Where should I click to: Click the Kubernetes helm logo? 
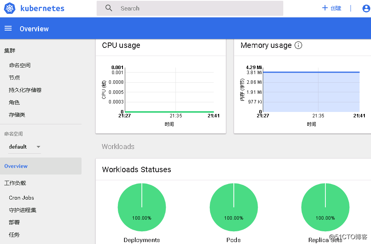point(9,8)
